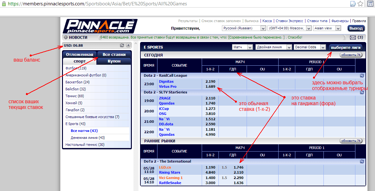
Task: Click the ZRAGE team link
Action: click(x=165, y=98)
